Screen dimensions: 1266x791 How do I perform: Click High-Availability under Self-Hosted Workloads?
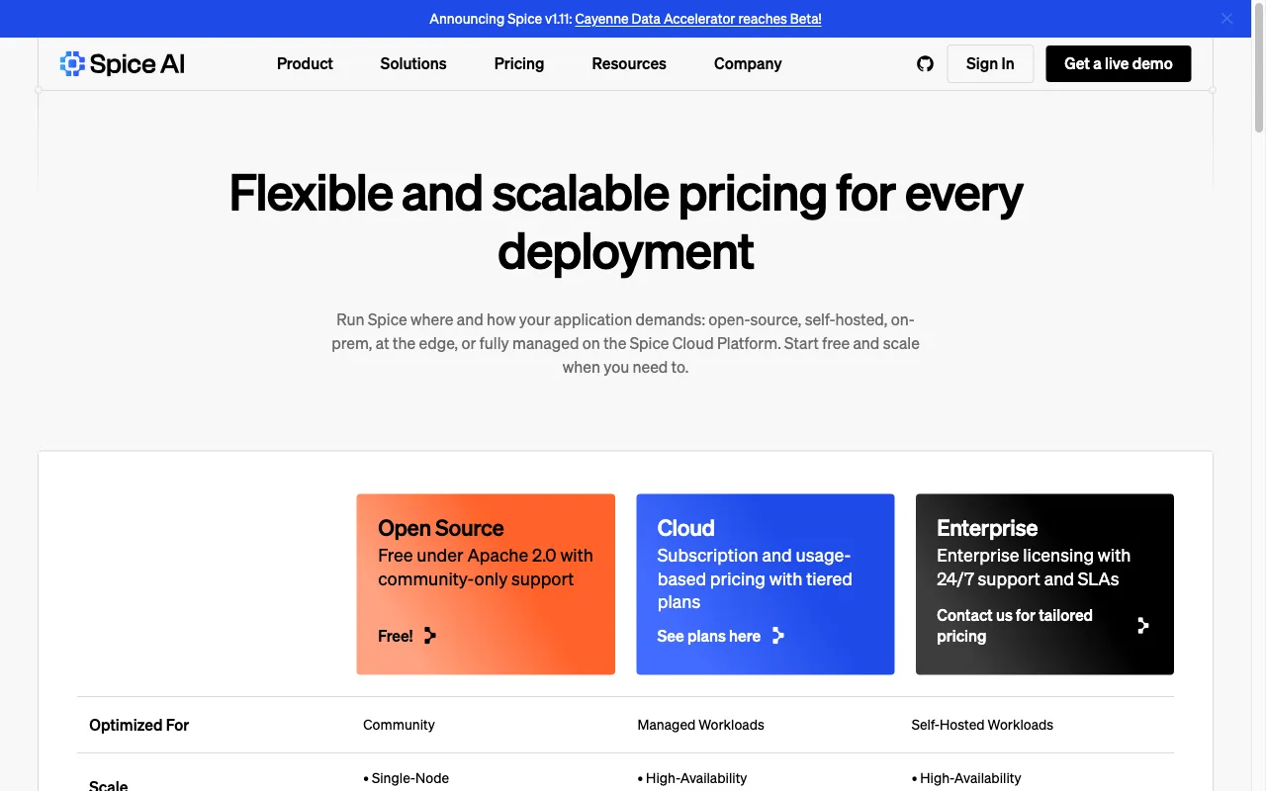point(966,778)
